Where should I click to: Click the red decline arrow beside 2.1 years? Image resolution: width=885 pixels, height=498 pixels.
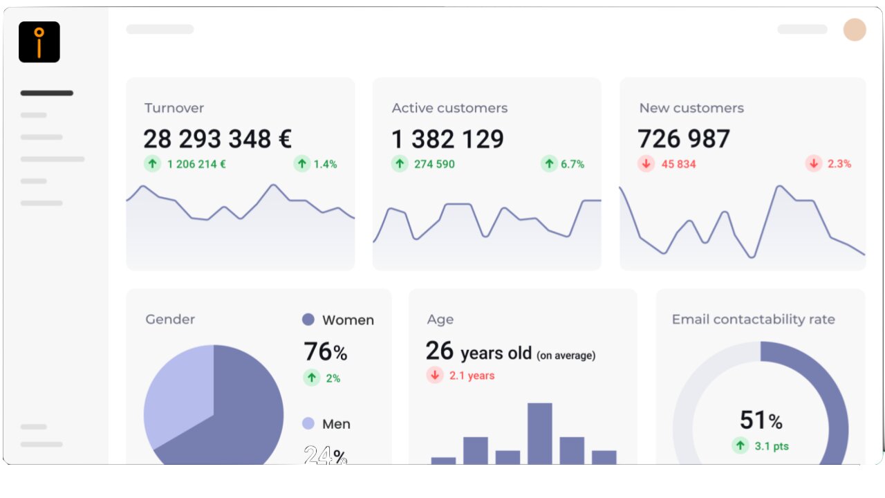coord(435,375)
